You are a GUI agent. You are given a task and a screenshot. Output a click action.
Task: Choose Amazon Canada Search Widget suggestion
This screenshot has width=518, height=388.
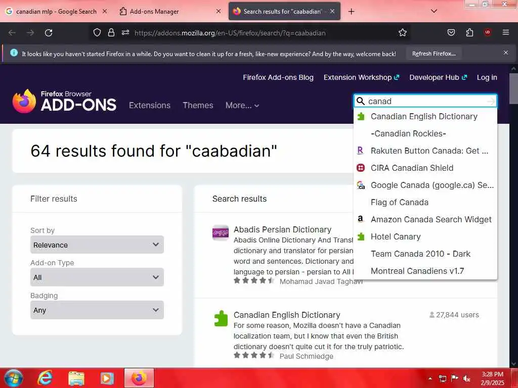click(425, 219)
